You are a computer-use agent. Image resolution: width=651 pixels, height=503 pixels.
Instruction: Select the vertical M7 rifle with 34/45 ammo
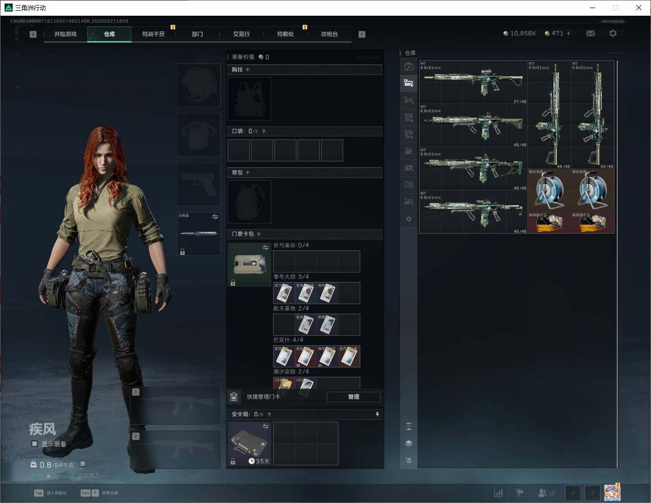click(x=593, y=115)
